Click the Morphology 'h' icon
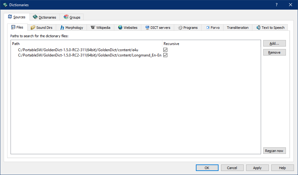 pyautogui.click(x=62, y=28)
